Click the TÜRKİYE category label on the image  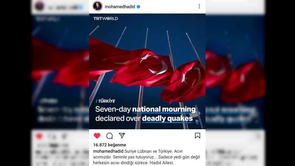(106, 101)
